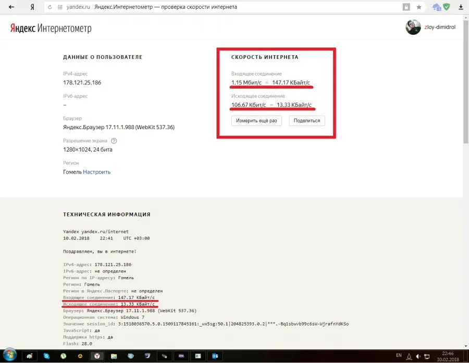This screenshot has height=363, width=469.
Task: Open the gray tool app in taskbar
Action: 164,356
